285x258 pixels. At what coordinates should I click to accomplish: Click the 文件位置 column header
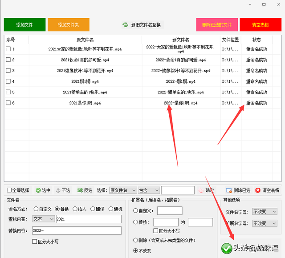(231, 40)
